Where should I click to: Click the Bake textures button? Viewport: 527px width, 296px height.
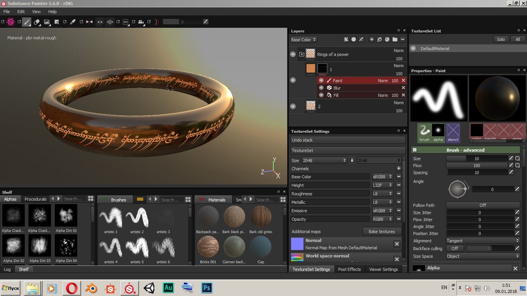coord(381,232)
